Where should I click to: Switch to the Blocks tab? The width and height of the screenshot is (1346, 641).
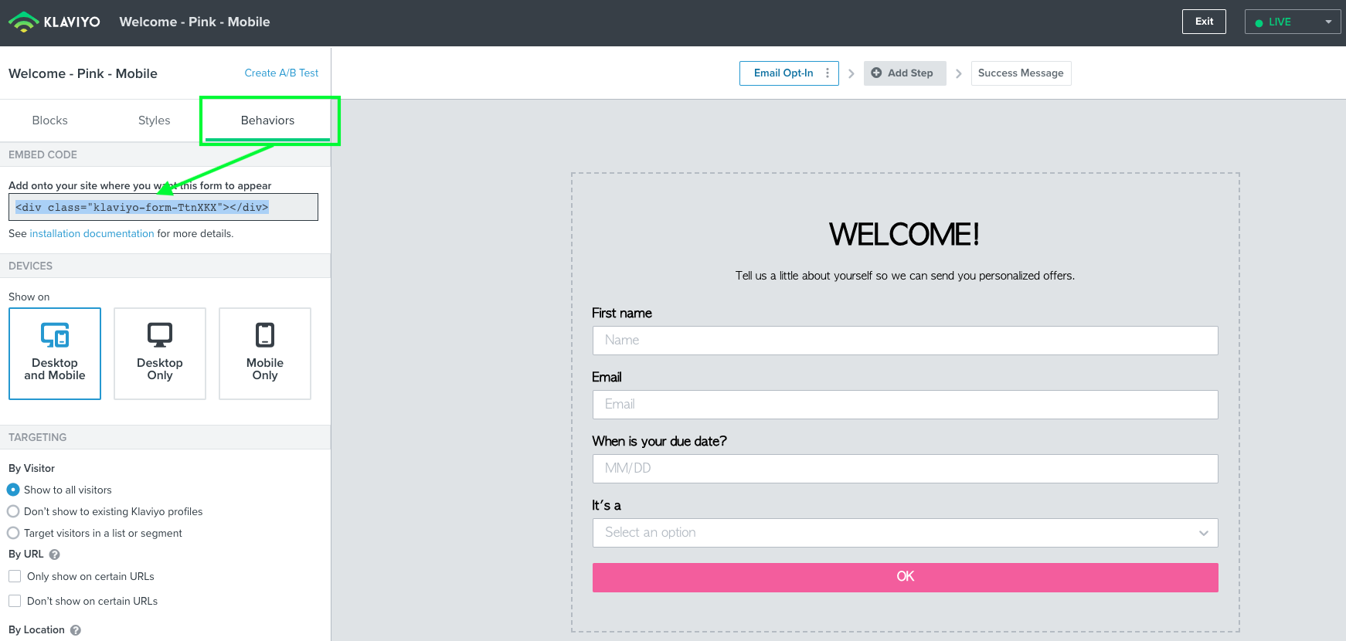tap(50, 120)
